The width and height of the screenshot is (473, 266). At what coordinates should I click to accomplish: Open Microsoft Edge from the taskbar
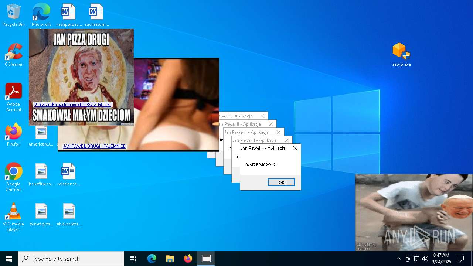(152, 259)
